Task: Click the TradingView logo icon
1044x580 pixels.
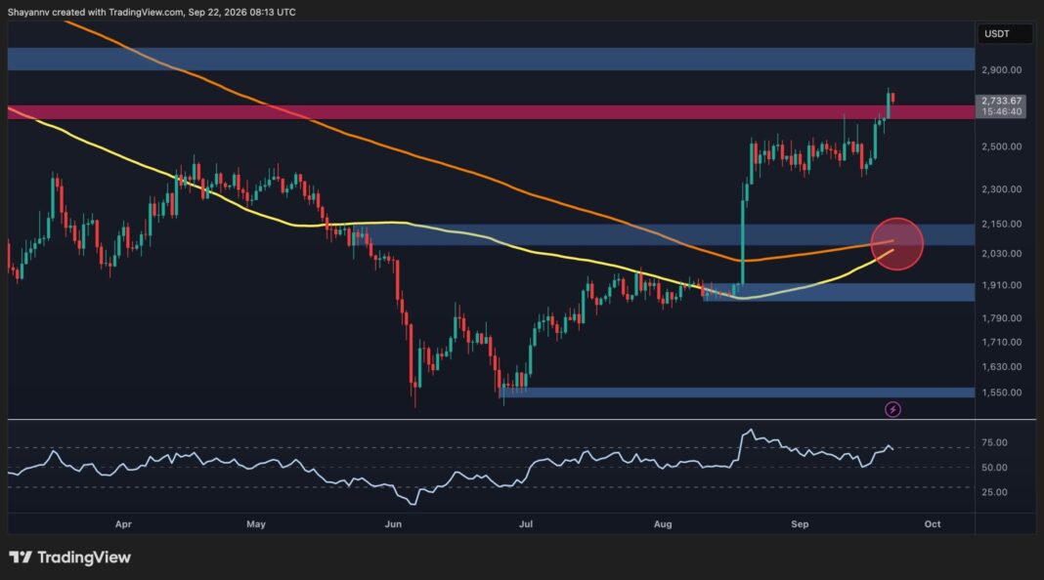Action: point(20,558)
